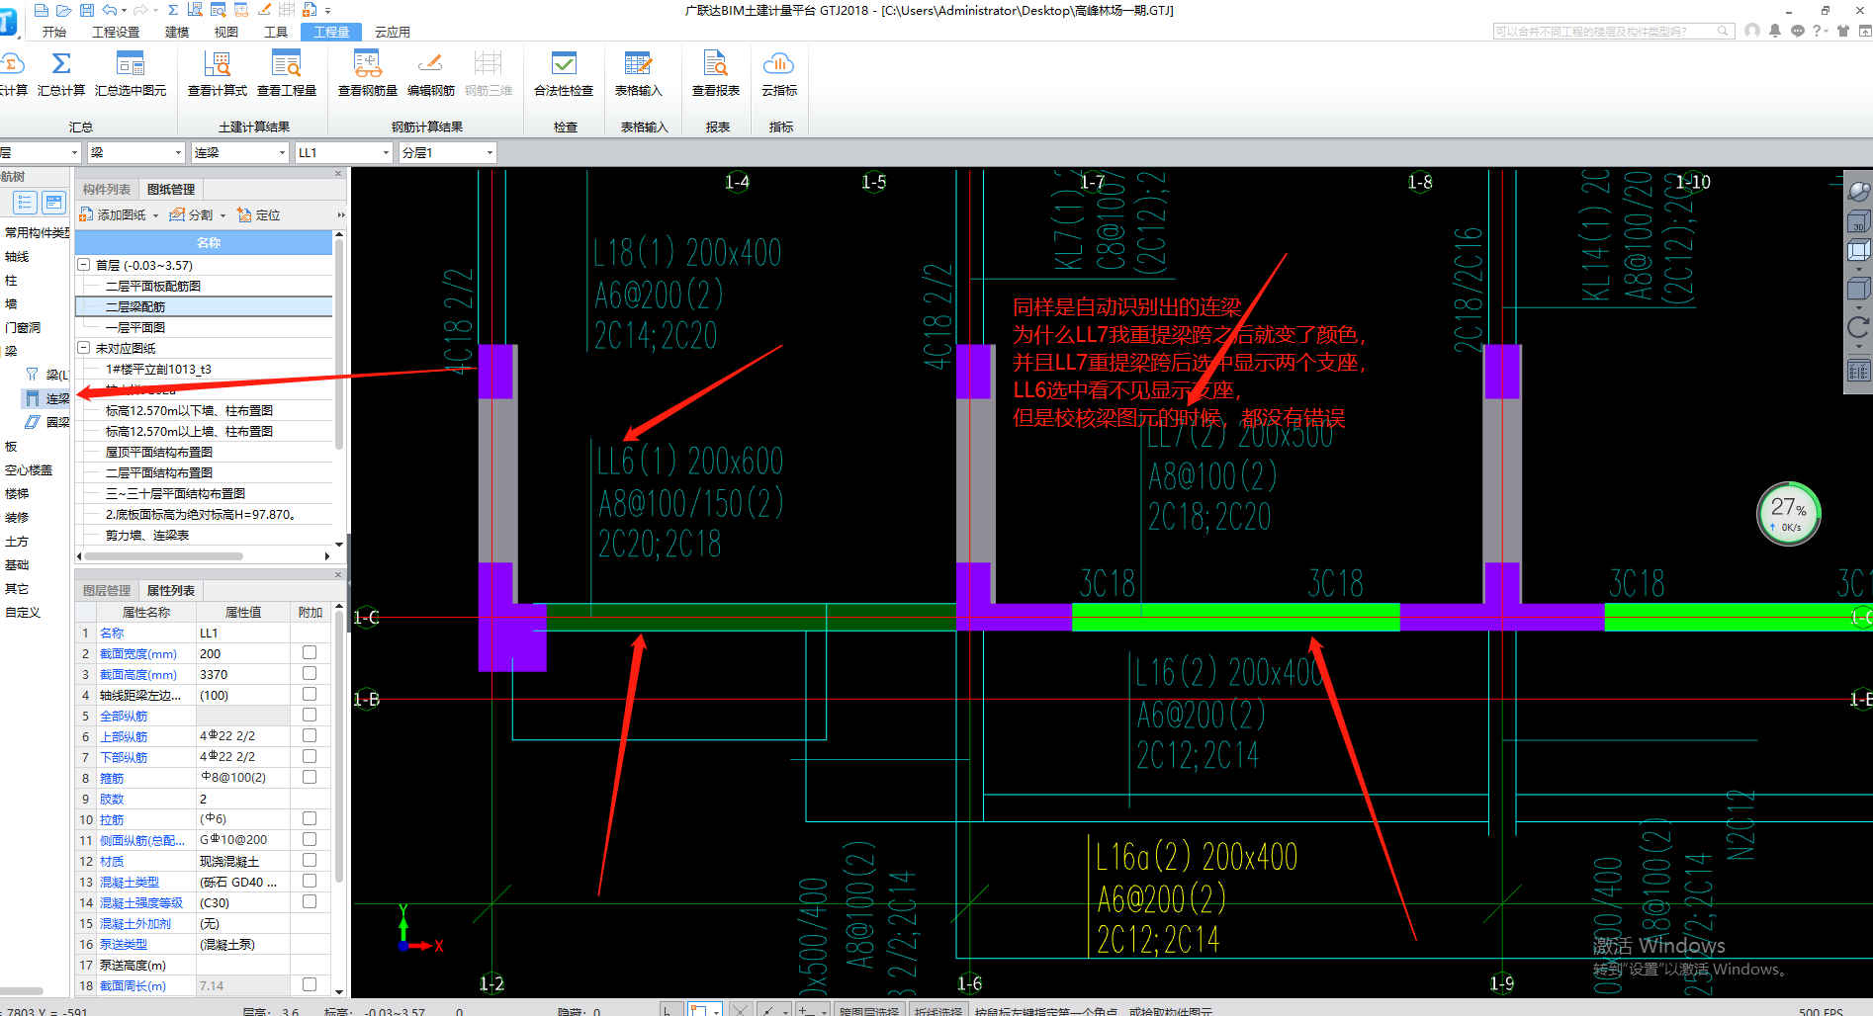The image size is (1873, 1016).
Task: Switch to the 构件列表 tab
Action: click(x=107, y=189)
